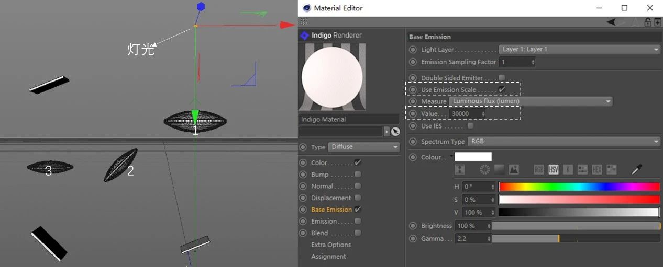Enable Use IES checkbox
This screenshot has height=267, width=663.
pos(470,126)
